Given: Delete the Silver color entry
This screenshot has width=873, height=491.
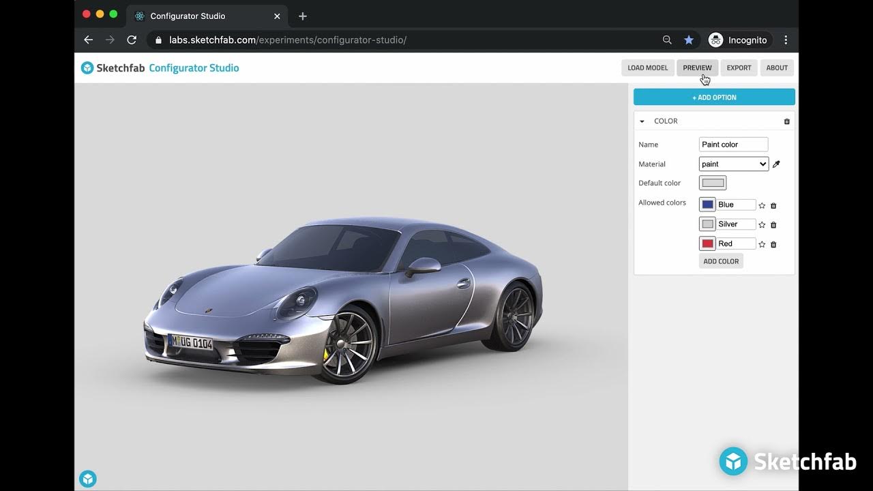Looking at the screenshot, I should [x=773, y=224].
